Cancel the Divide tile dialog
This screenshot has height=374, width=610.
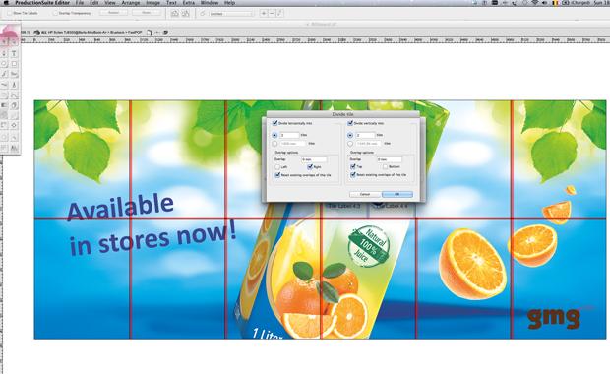click(365, 194)
